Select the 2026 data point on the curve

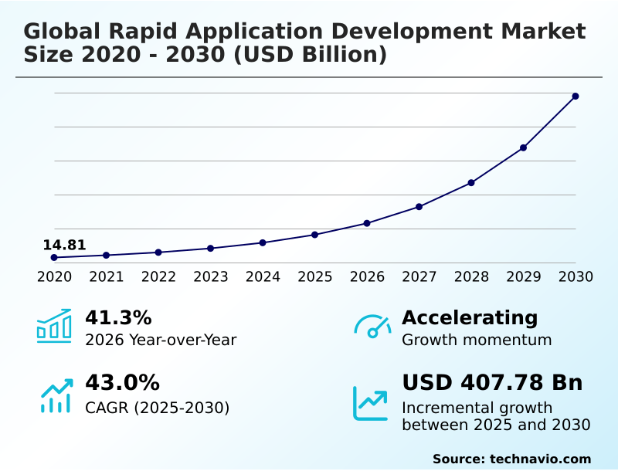pyautogui.click(x=367, y=223)
